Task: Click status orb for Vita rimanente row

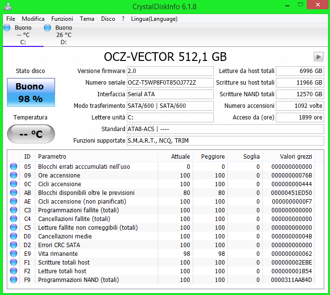Action: point(14,254)
